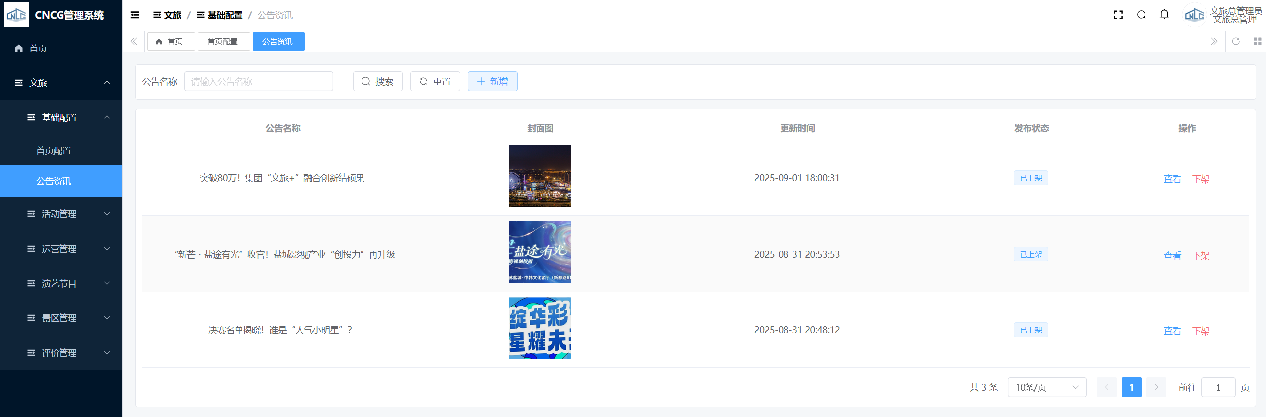Screen dimensions: 1266x417
Task: Switch to the 首页配置 tab
Action: coord(223,42)
